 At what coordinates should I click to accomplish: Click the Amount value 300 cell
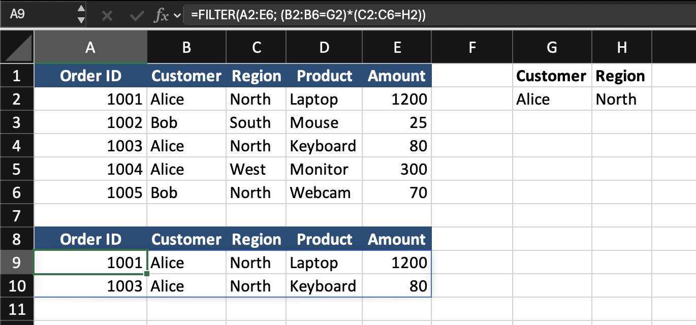point(398,170)
